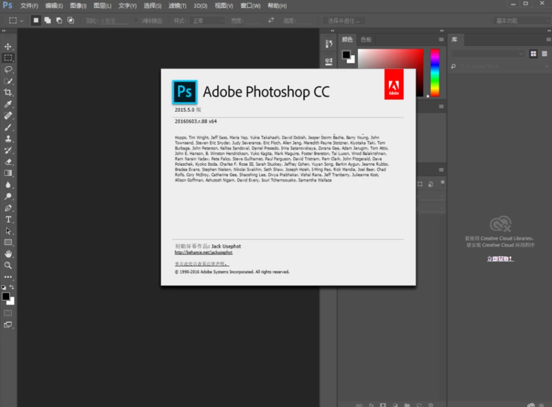Select the Move tool

tap(8, 47)
